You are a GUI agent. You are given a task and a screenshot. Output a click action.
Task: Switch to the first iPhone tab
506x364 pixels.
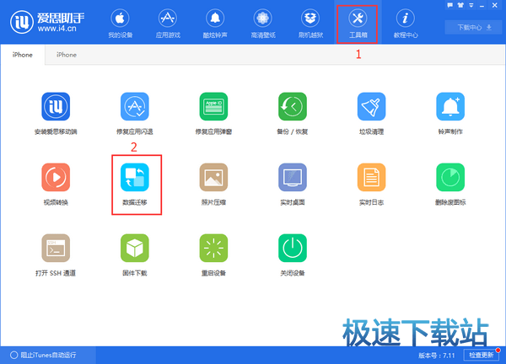point(22,55)
